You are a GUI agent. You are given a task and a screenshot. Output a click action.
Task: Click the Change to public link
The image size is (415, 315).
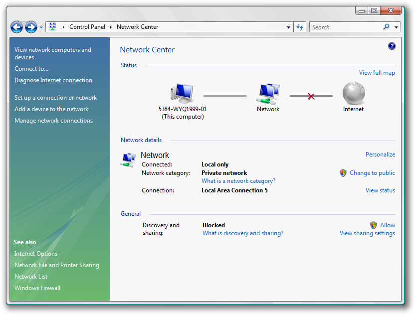click(x=372, y=173)
